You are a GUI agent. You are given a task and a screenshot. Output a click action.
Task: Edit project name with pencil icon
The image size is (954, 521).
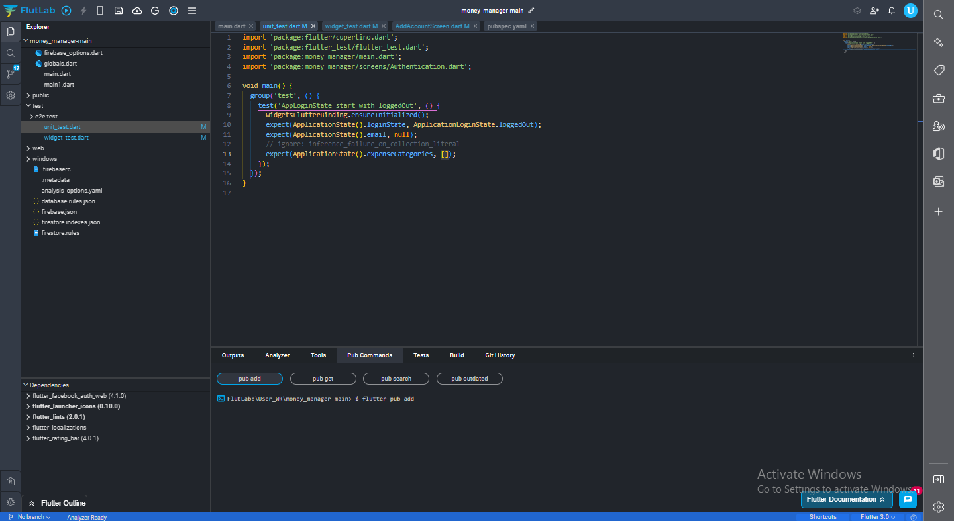531,11
